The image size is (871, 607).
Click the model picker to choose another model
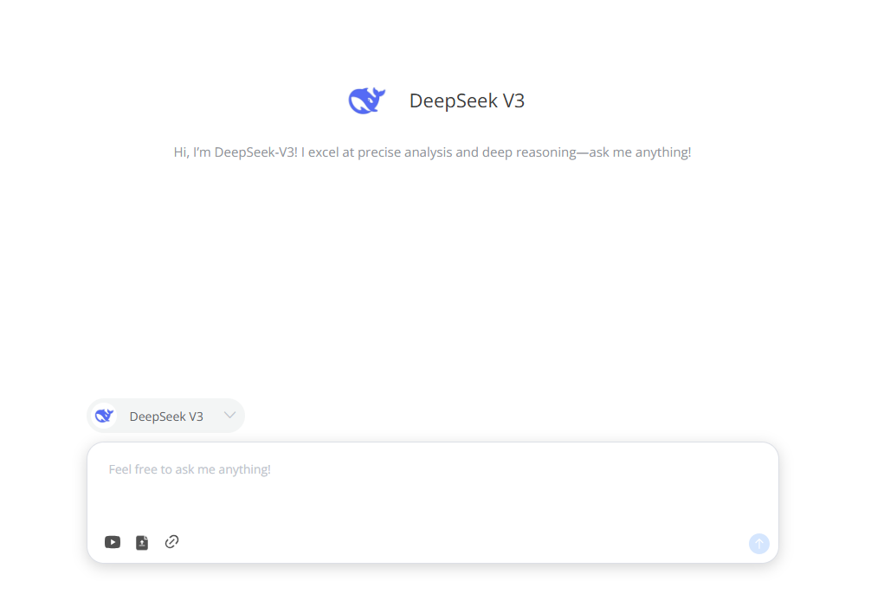click(x=165, y=416)
